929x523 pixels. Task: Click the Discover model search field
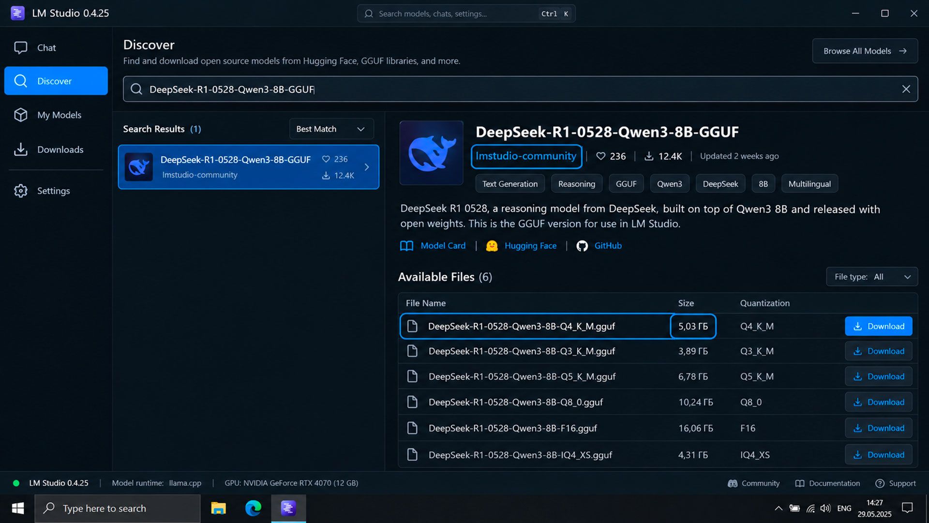(520, 89)
